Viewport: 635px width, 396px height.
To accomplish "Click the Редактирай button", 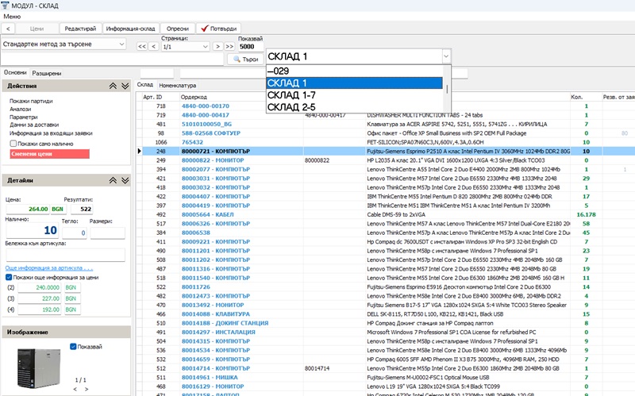I will click(80, 29).
